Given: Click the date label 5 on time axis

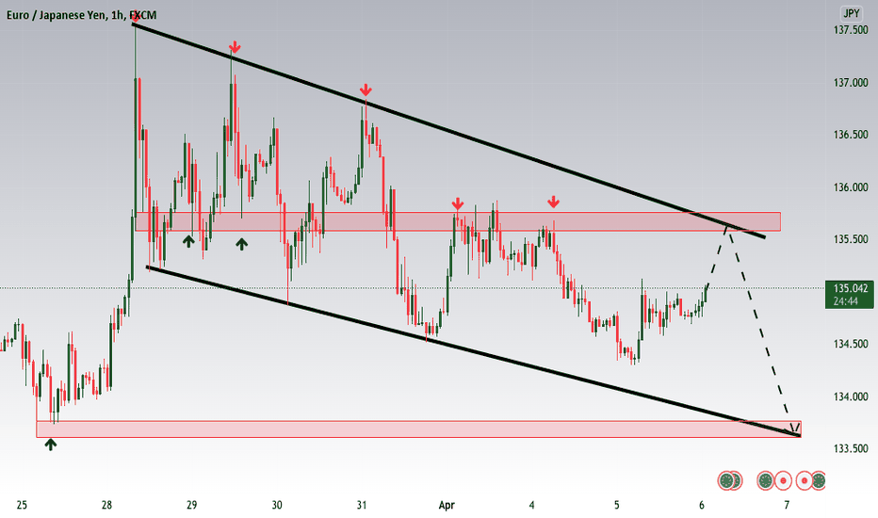Looking at the screenshot, I should click(x=616, y=505).
